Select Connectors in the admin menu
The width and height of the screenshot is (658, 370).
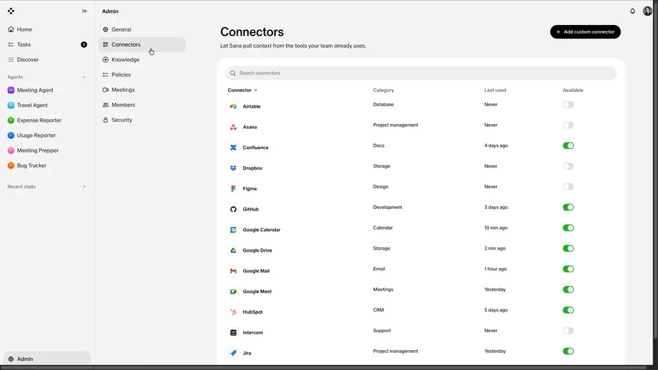pyautogui.click(x=142, y=44)
